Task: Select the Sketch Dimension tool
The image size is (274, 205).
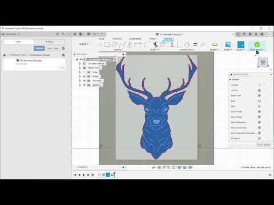Action: (x=138, y=44)
